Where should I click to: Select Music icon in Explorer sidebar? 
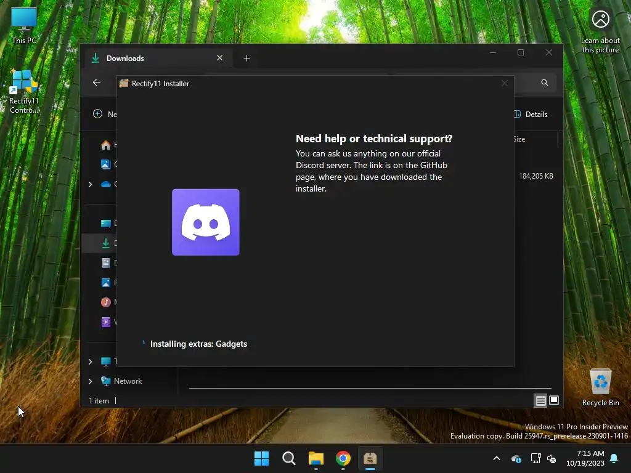tap(106, 302)
